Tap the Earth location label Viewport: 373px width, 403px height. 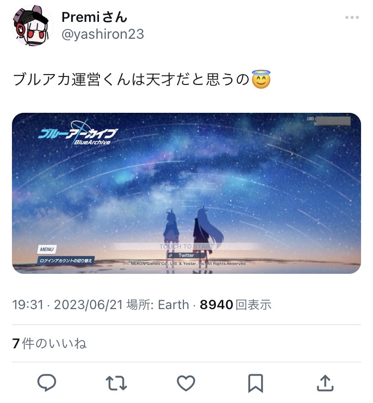point(174,305)
